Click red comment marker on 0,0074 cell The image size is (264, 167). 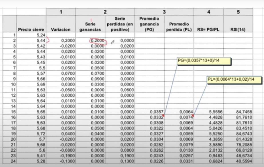193,115
